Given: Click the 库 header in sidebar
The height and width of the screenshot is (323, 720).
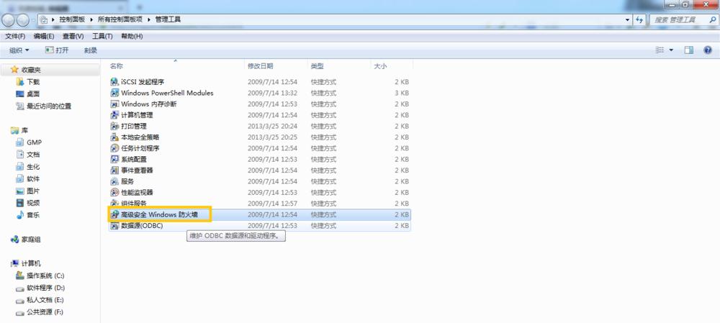Looking at the screenshot, I should [x=24, y=130].
